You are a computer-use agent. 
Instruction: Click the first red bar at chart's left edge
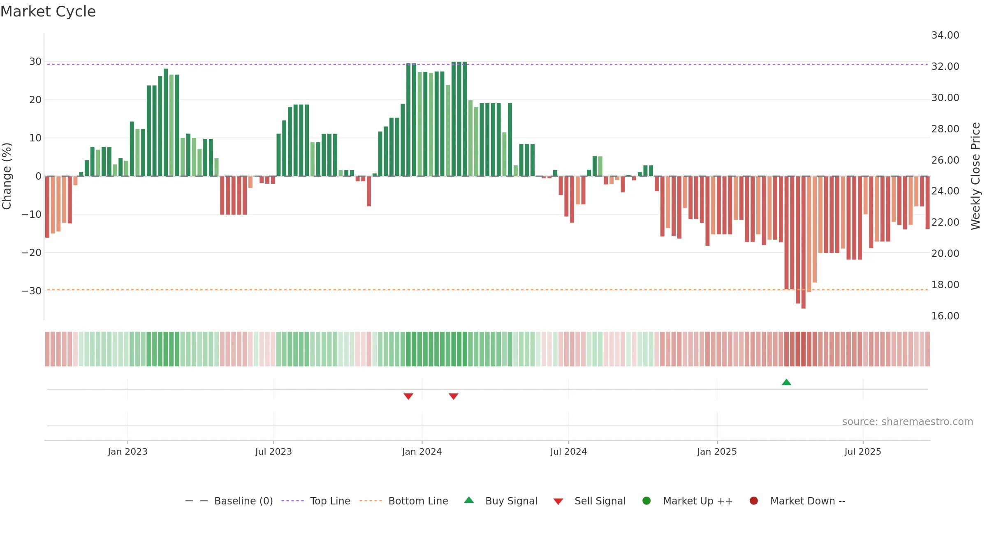coord(47,207)
